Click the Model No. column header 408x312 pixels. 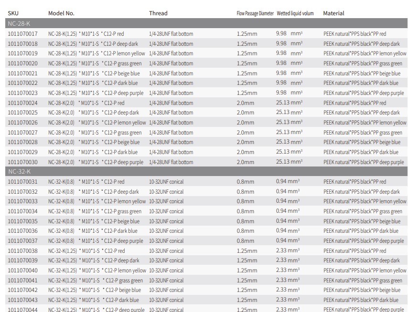pos(61,13)
